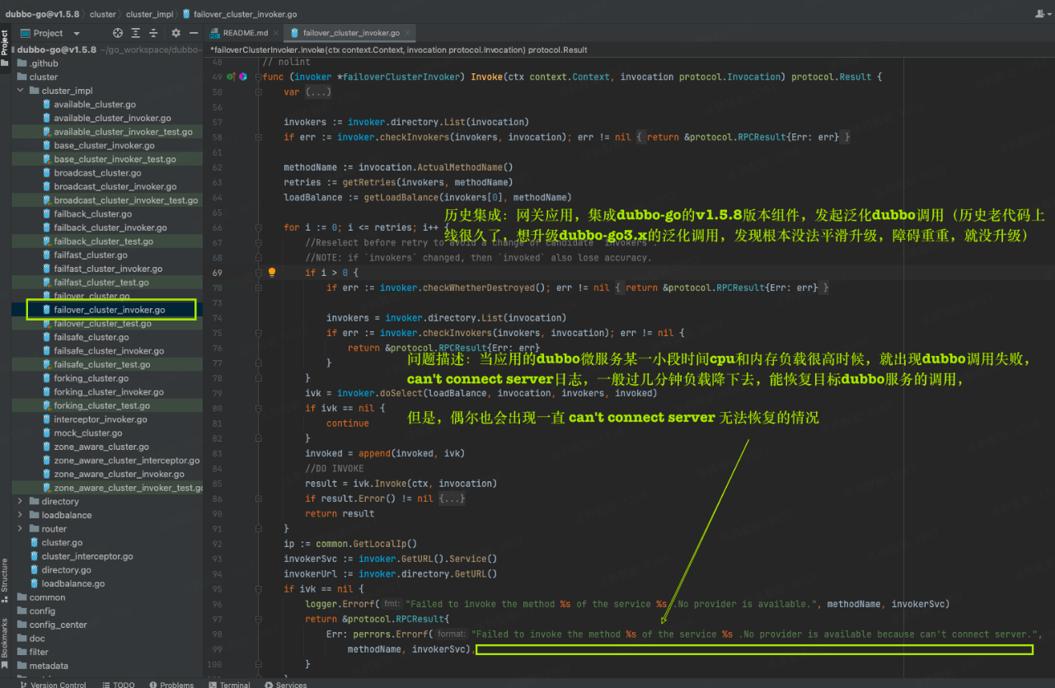
Task: Click cluster in the navigation bar breadcrumb
Action: click(103, 14)
